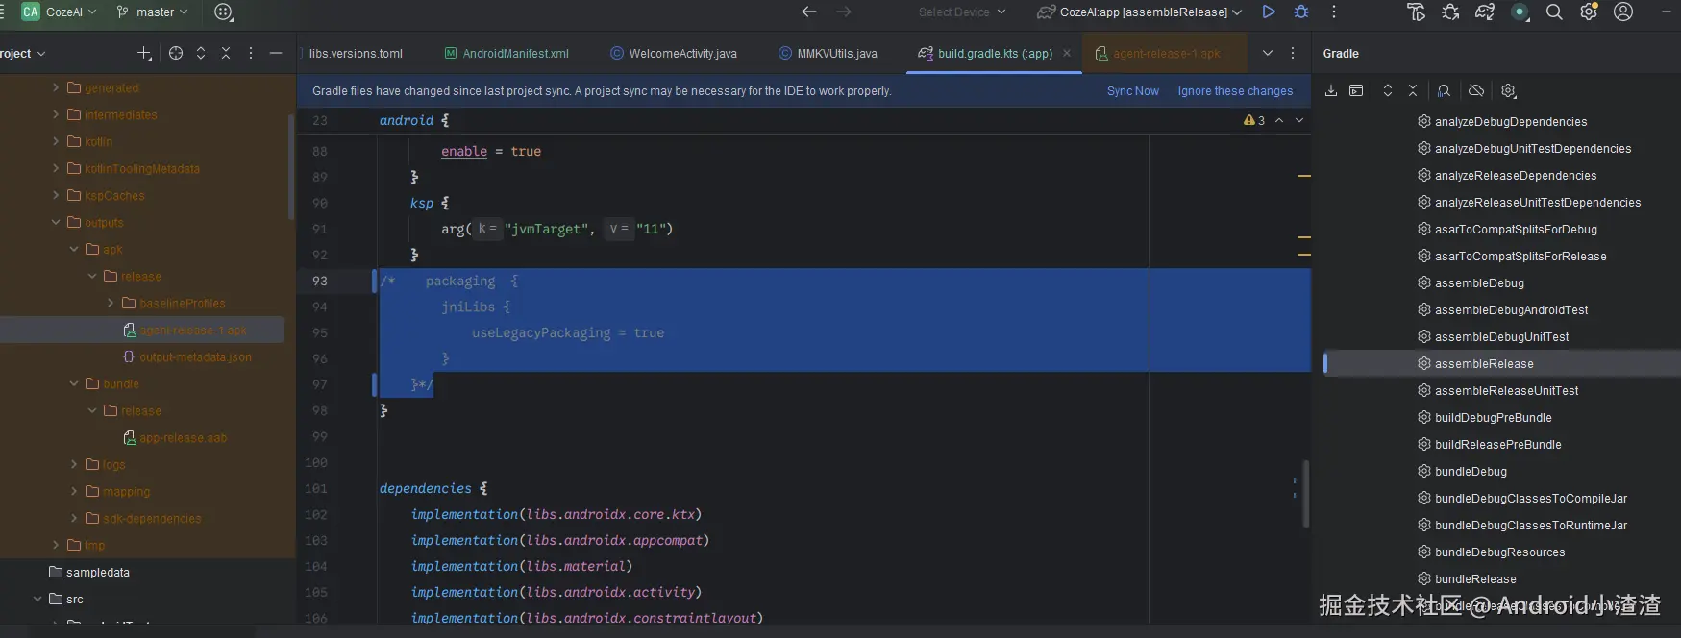Collapse the outputs folder
The height and width of the screenshot is (638, 1681).
click(x=56, y=222)
